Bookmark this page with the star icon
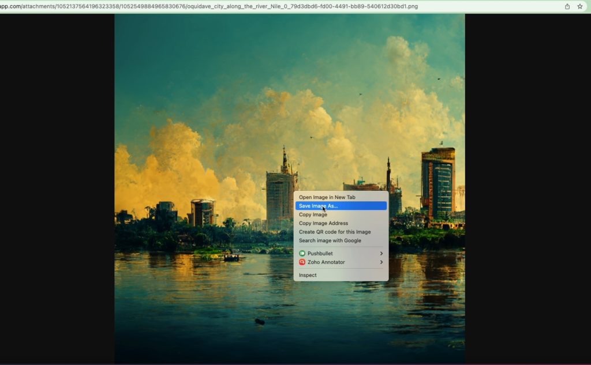Screen dimensions: 591x365 coord(579,6)
